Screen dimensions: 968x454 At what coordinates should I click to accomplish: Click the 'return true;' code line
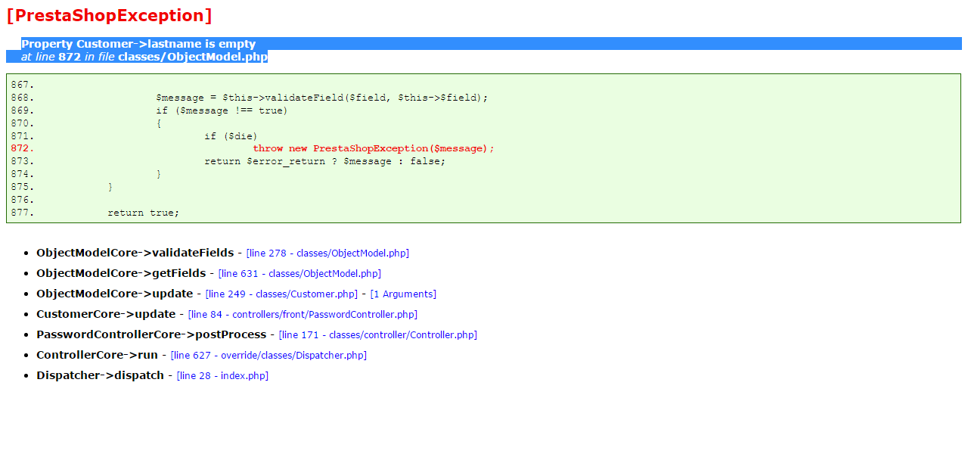pos(144,213)
